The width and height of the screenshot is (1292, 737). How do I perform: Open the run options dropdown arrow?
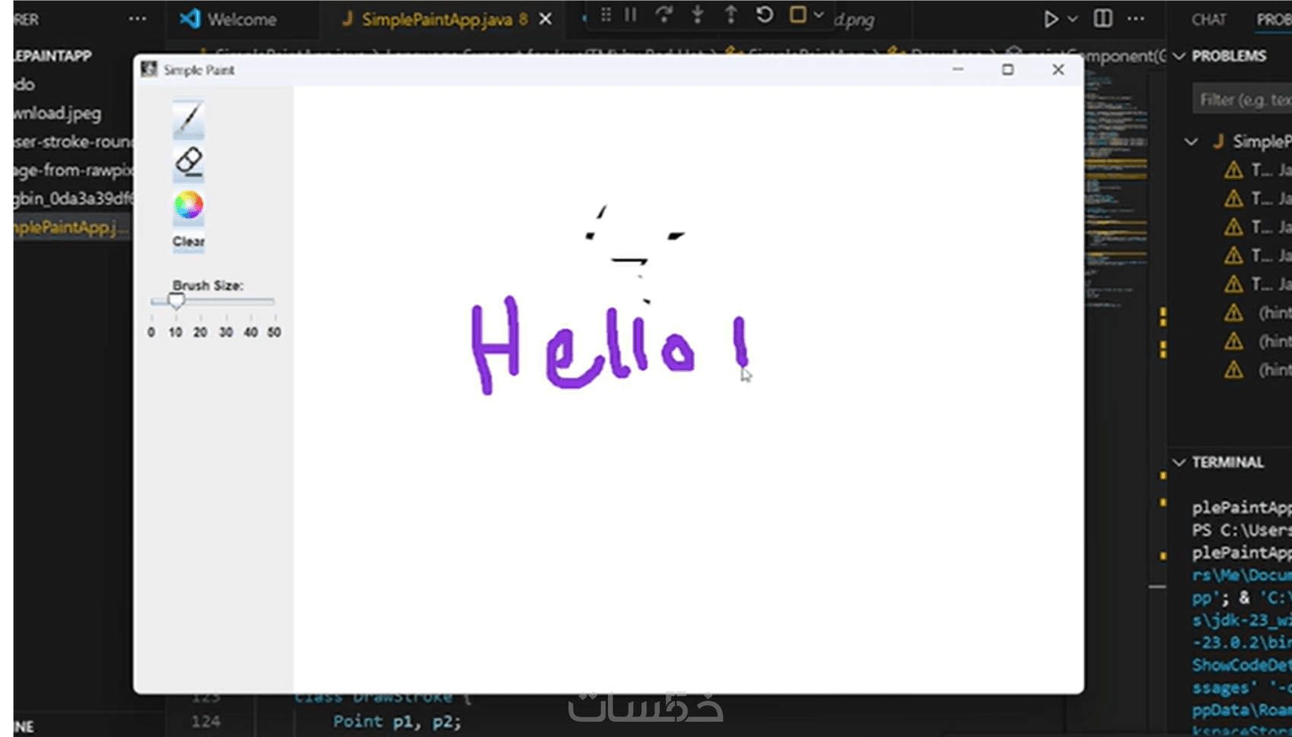[x=1072, y=19]
